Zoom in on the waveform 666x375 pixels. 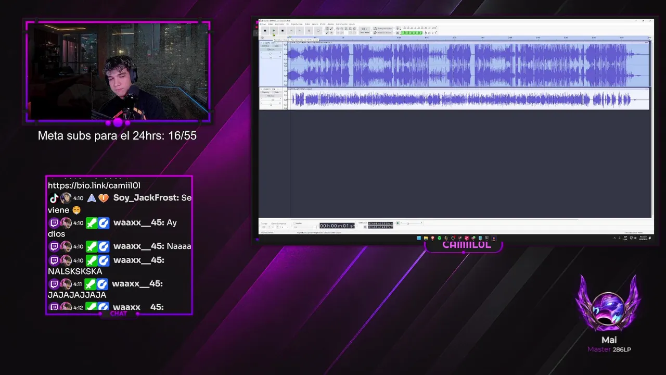click(x=338, y=29)
